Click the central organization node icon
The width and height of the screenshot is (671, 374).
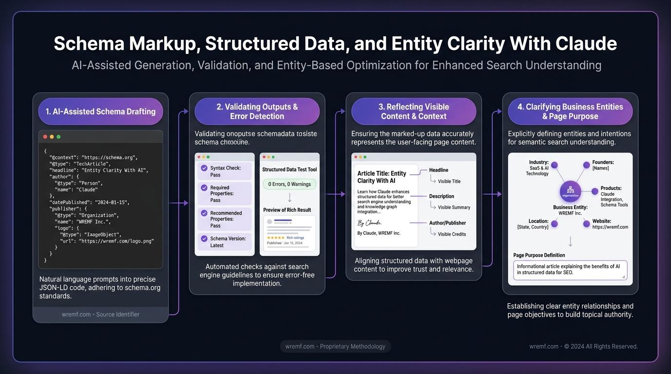click(x=570, y=192)
